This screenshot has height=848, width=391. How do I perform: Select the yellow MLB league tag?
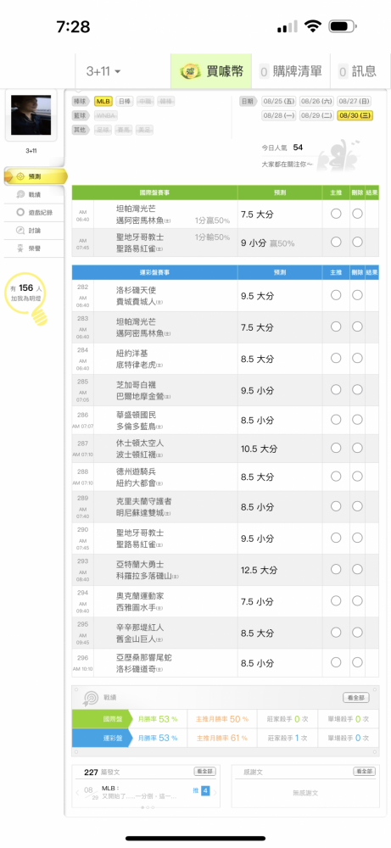103,101
